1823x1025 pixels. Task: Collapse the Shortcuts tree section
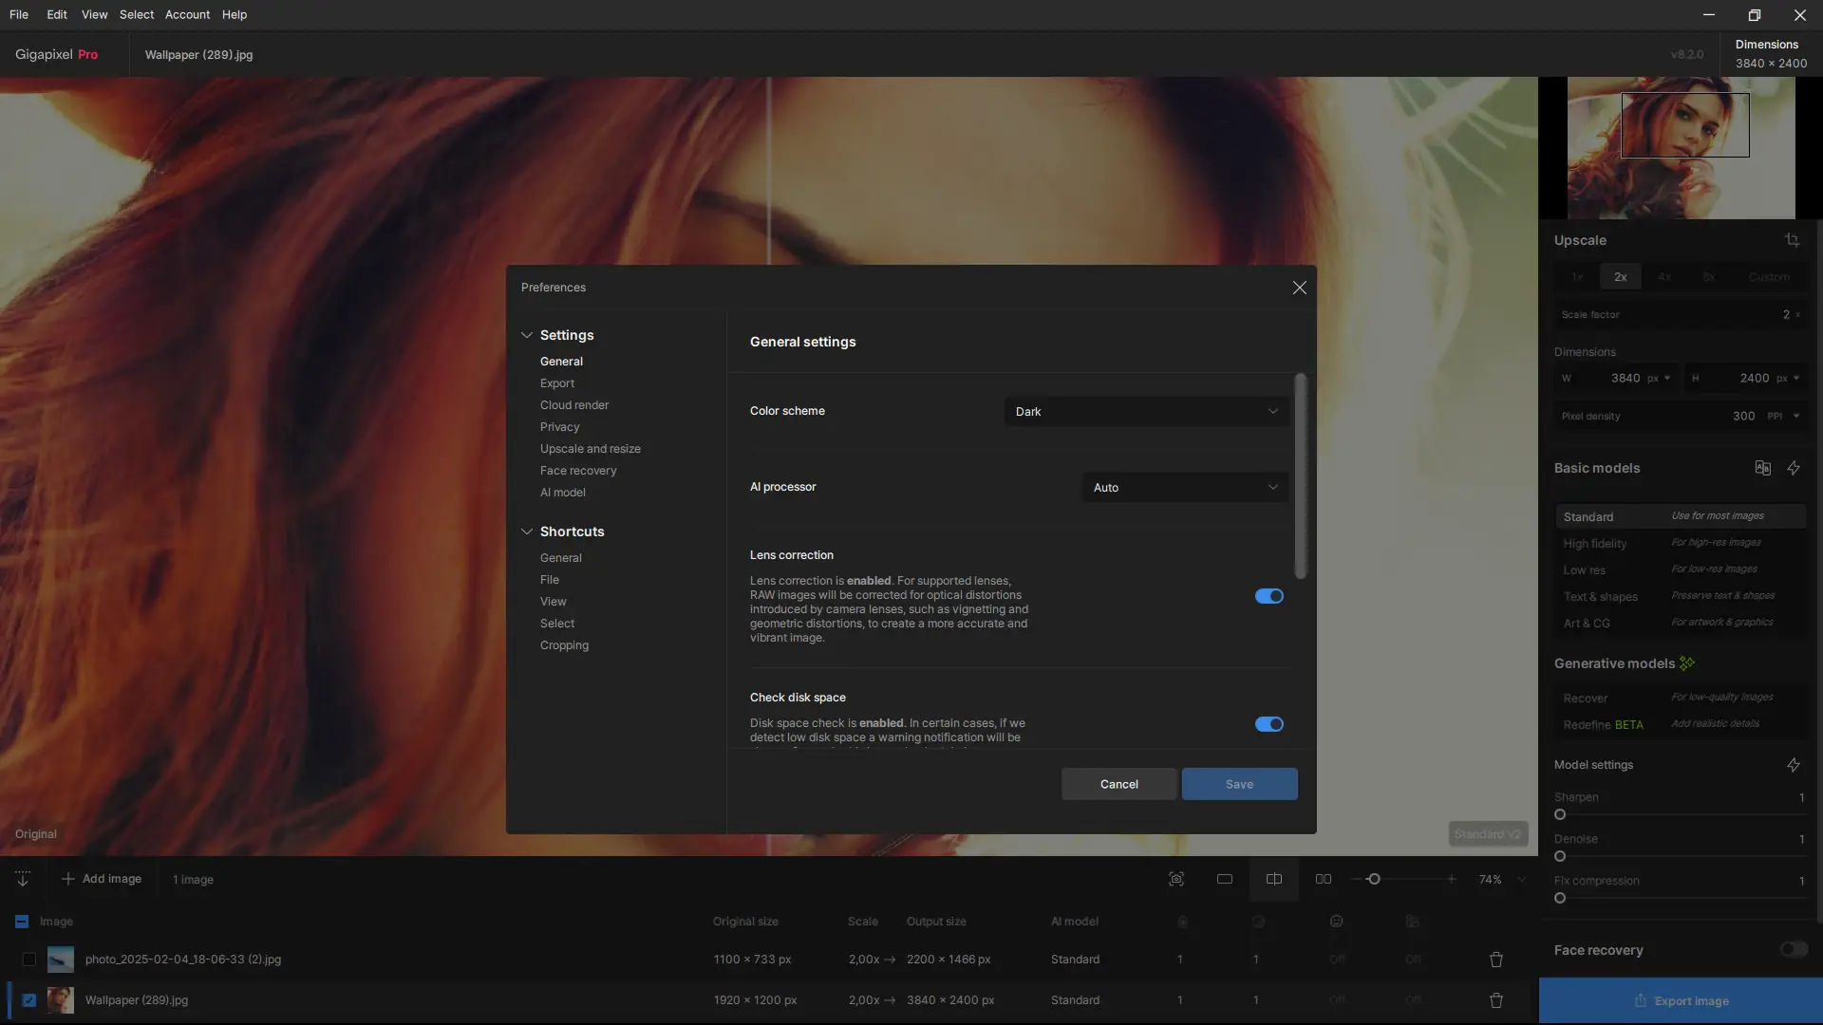tap(527, 531)
